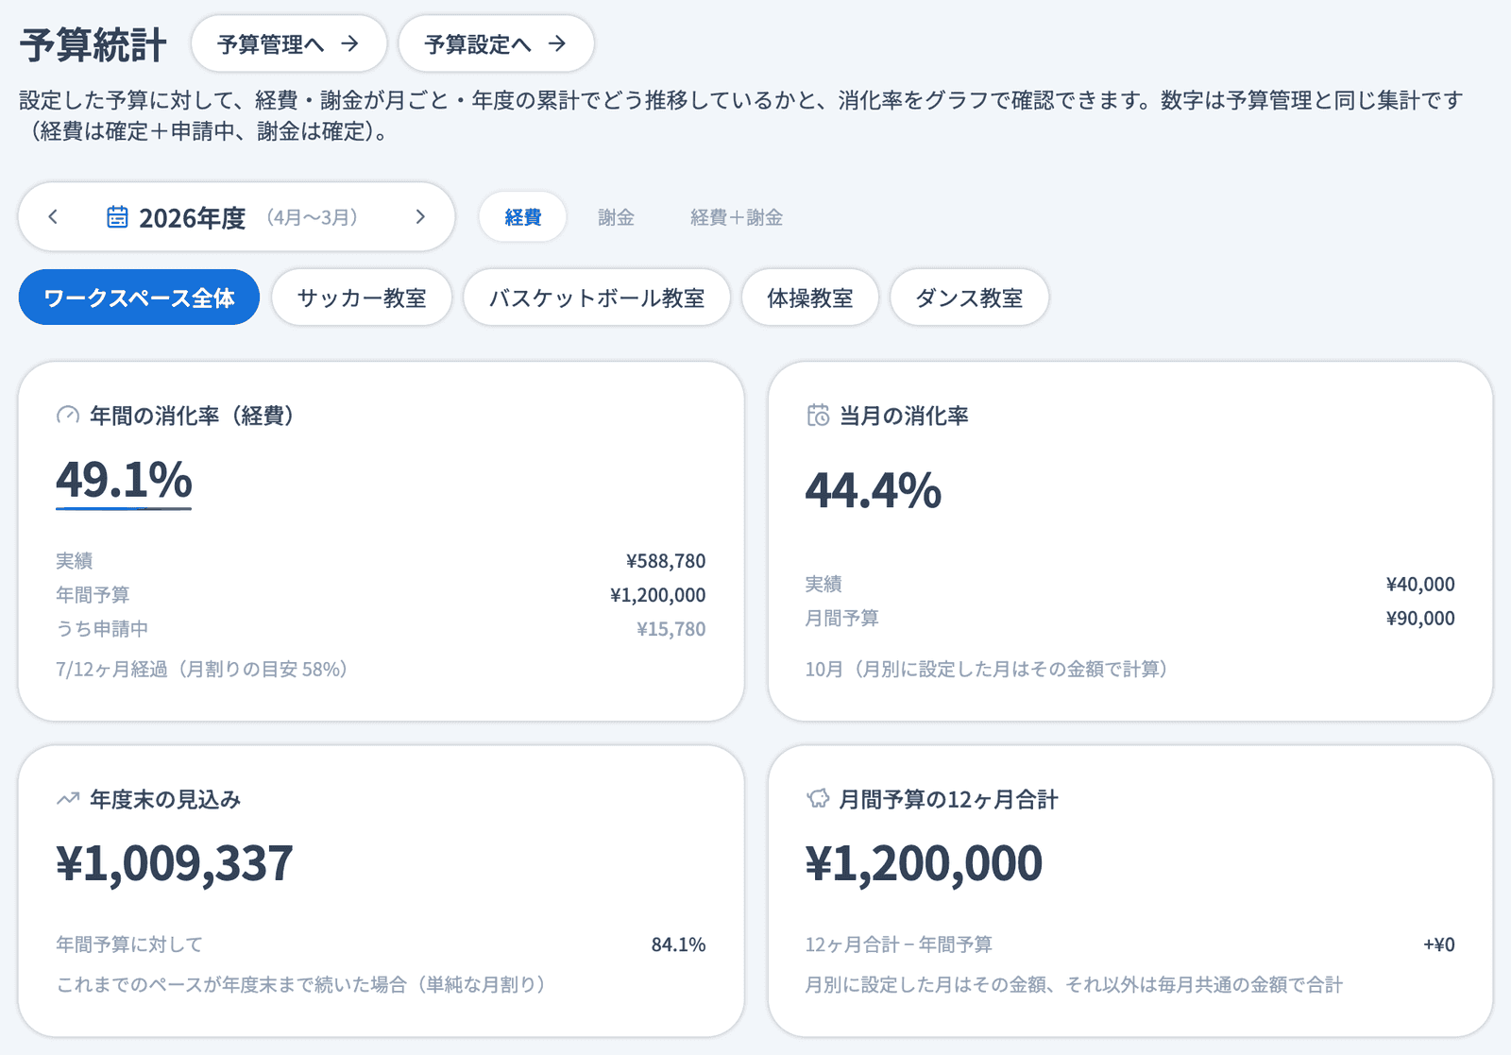This screenshot has width=1511, height=1055.
Task: Click the +¥0 difference value
Action: [x=1439, y=944]
